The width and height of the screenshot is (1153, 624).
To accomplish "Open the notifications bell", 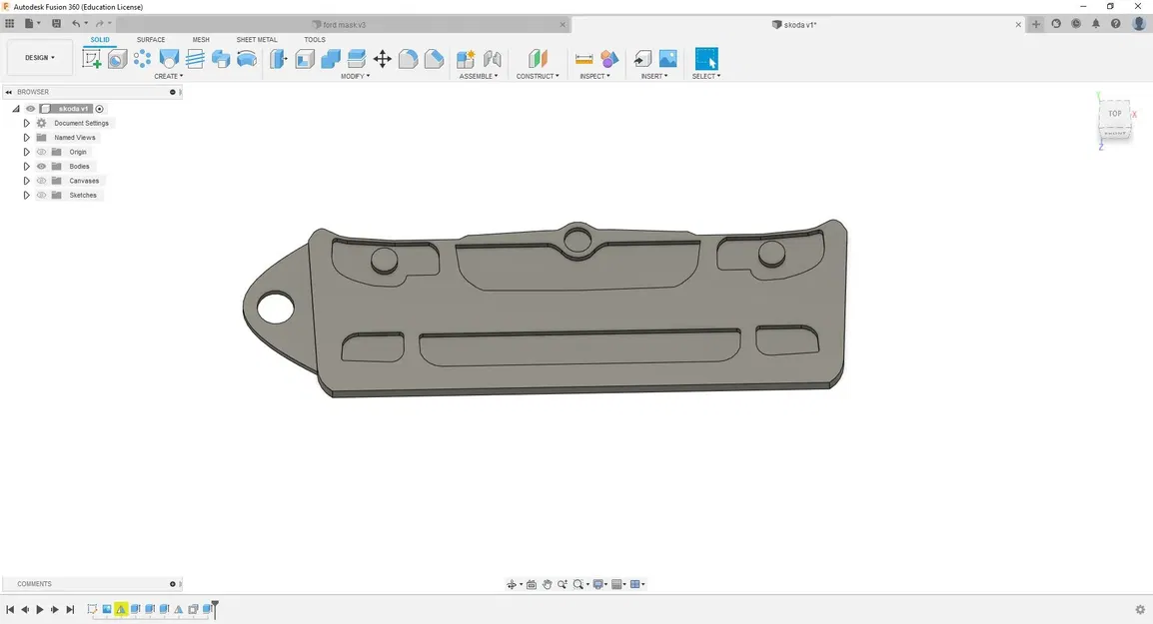I will (1096, 24).
